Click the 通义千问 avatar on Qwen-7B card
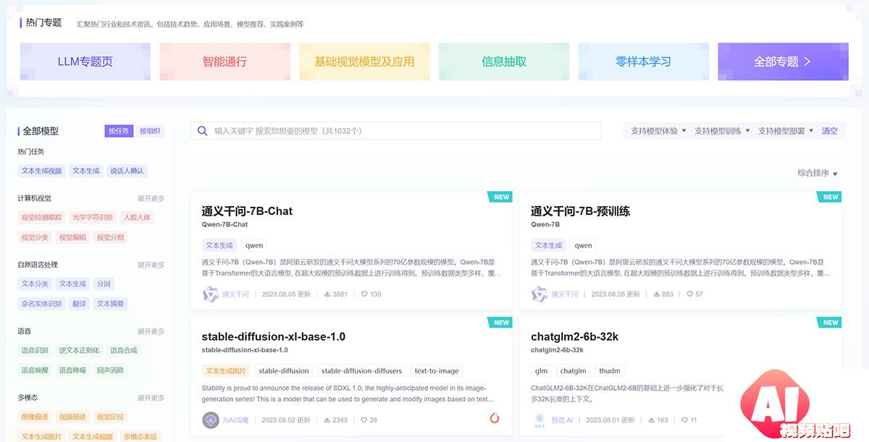869x442 pixels. (x=540, y=294)
